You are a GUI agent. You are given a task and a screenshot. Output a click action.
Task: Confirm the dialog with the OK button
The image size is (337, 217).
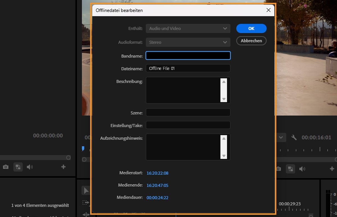coord(251,28)
